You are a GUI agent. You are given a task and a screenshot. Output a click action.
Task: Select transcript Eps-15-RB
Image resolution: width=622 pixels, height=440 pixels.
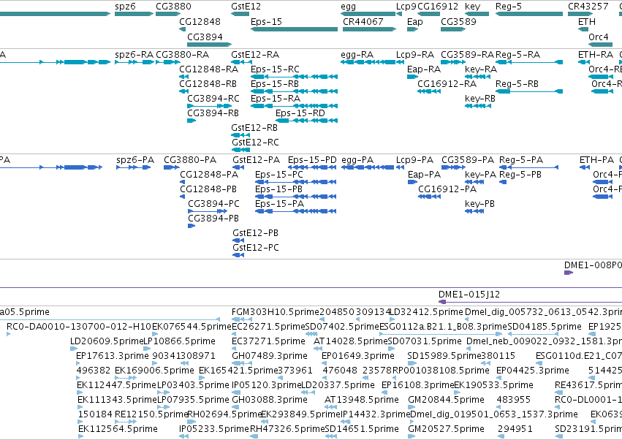point(294,91)
